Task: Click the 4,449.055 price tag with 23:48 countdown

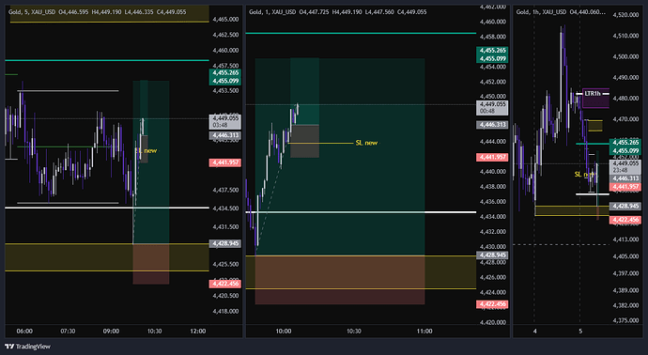Action: [625, 167]
